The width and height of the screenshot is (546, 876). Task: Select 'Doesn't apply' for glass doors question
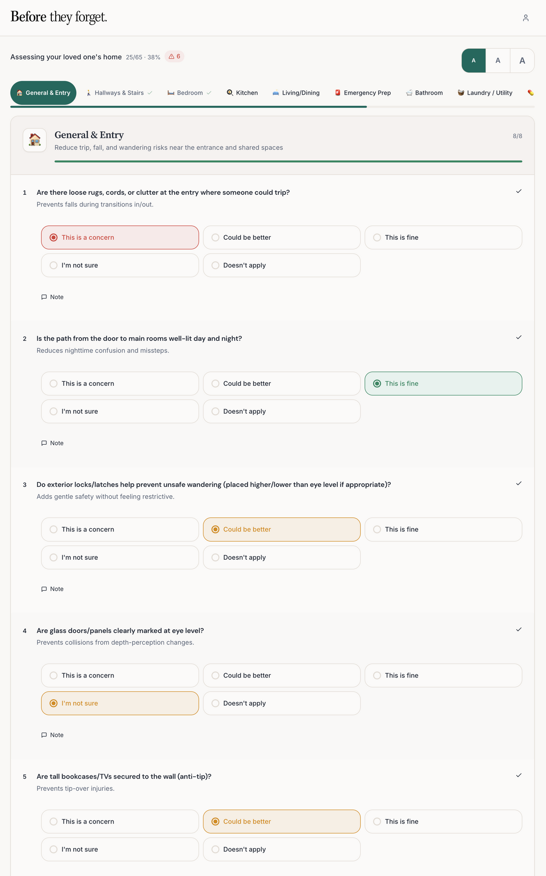coord(281,703)
